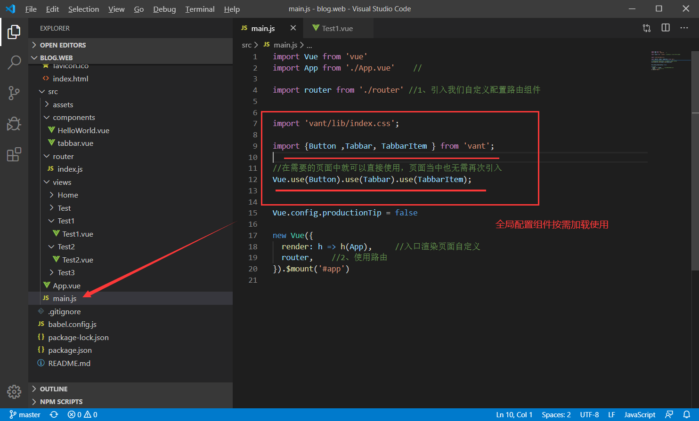Open the Go menu
The height and width of the screenshot is (421, 699).
pos(138,9)
